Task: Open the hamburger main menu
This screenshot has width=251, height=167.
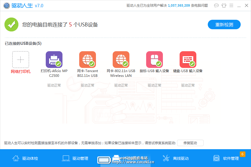Action: [231, 6]
